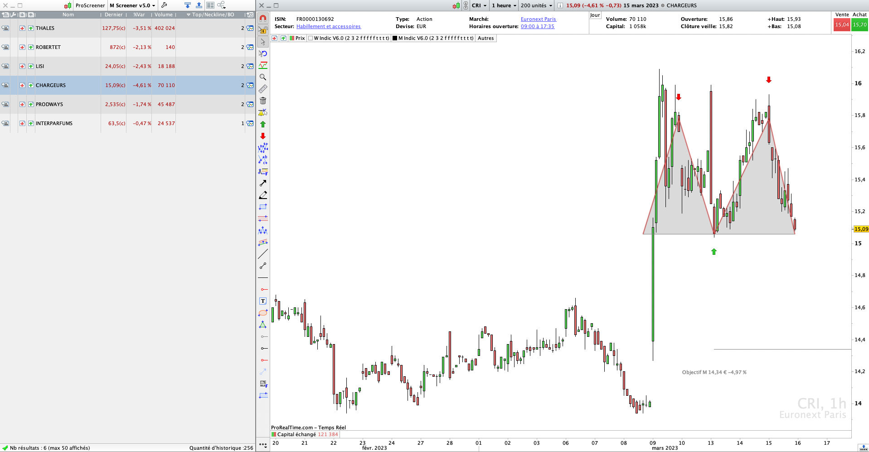Open the 200 unités dropdown
The width and height of the screenshot is (869, 452).
537,5
